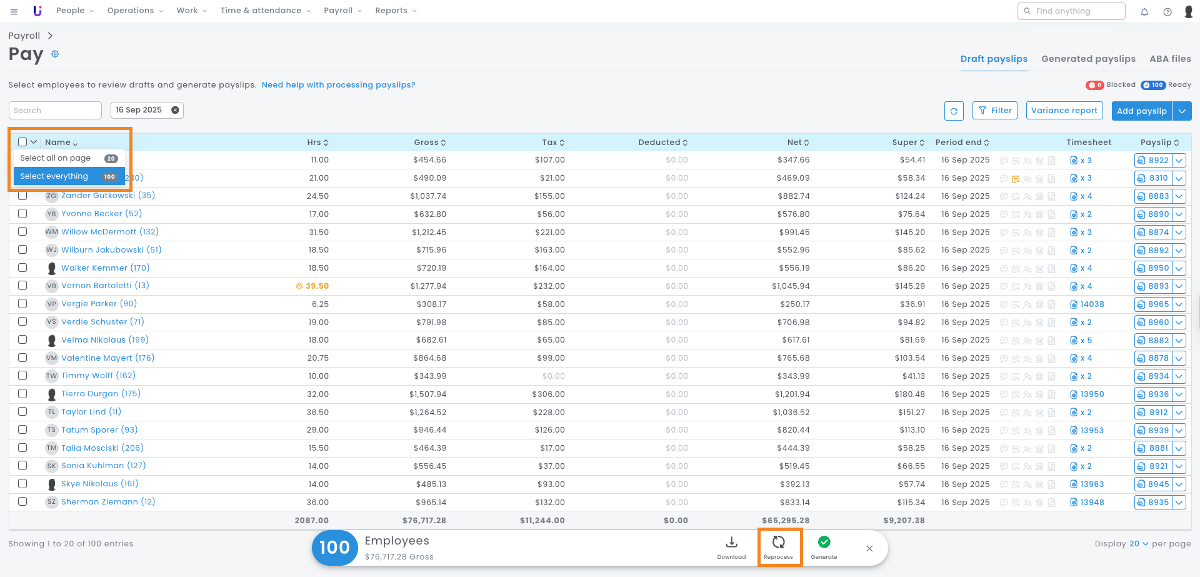
Task: Expand the Add payslip dropdown arrow
Action: [x=1182, y=111]
